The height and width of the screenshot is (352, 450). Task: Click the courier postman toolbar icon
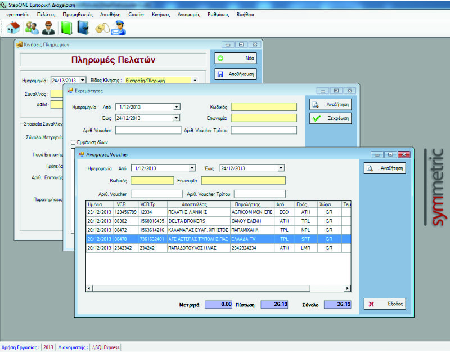coord(118,27)
